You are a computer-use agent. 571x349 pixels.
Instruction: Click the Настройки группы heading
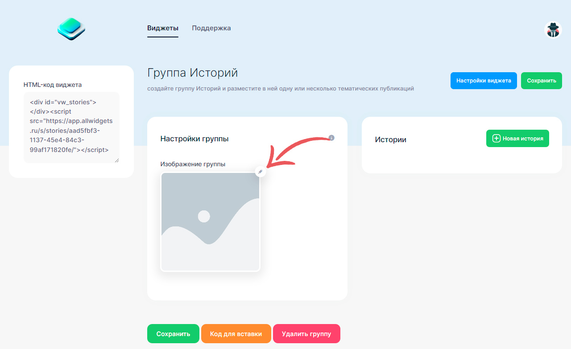coord(194,139)
